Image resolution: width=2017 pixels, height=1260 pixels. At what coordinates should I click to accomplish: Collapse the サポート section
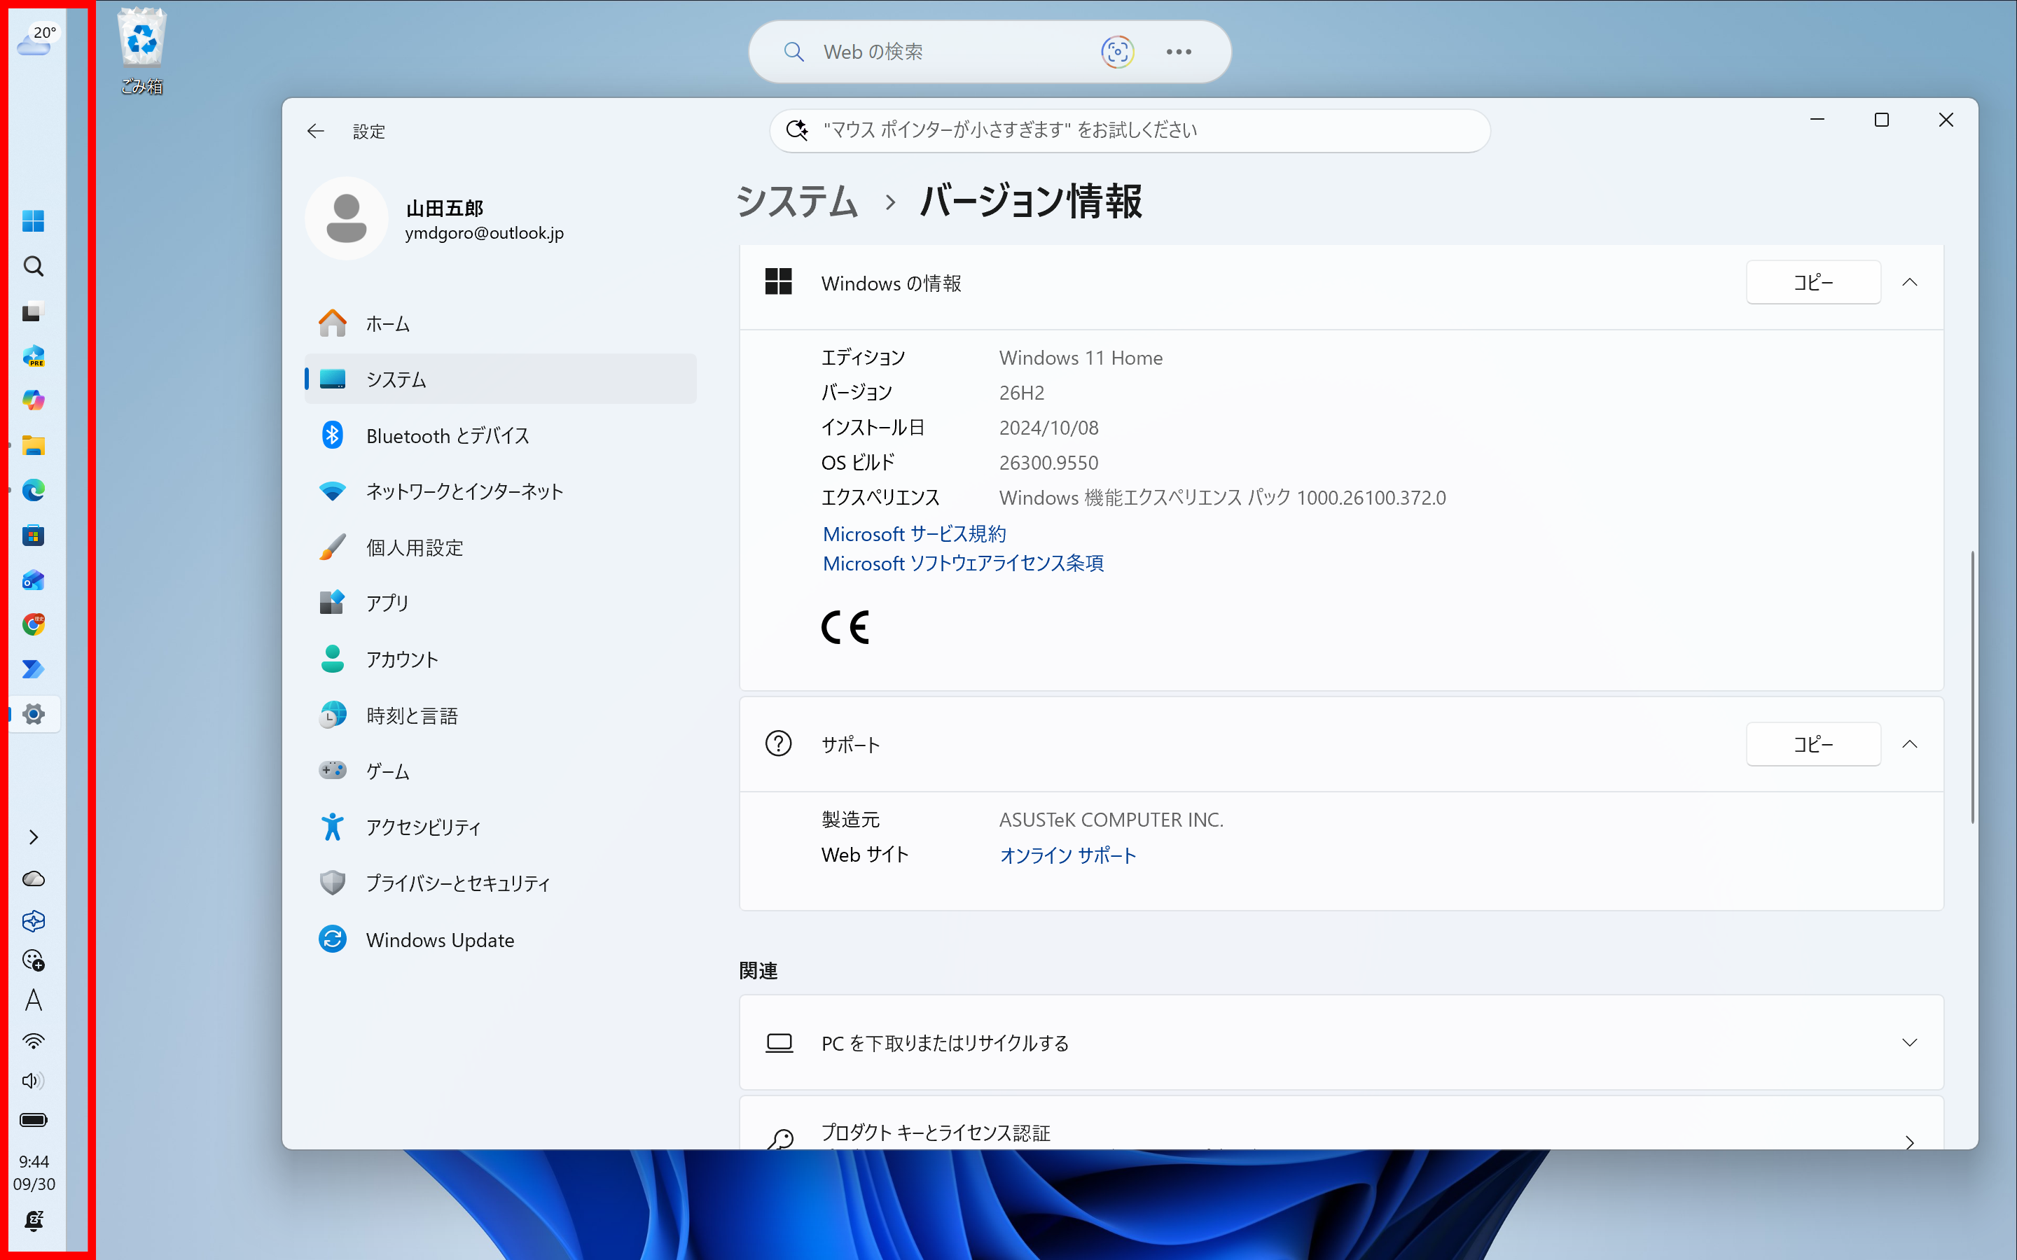coord(1909,744)
